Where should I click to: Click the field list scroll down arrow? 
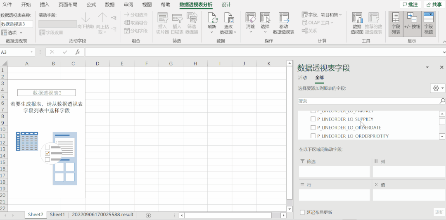click(x=442, y=136)
